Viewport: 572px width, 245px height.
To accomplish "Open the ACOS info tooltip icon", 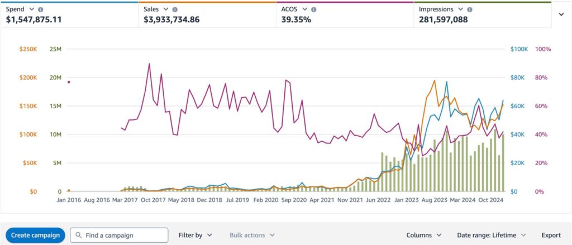I will (x=313, y=10).
